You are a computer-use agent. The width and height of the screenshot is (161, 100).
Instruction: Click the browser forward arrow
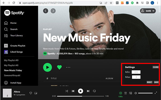[9, 3]
